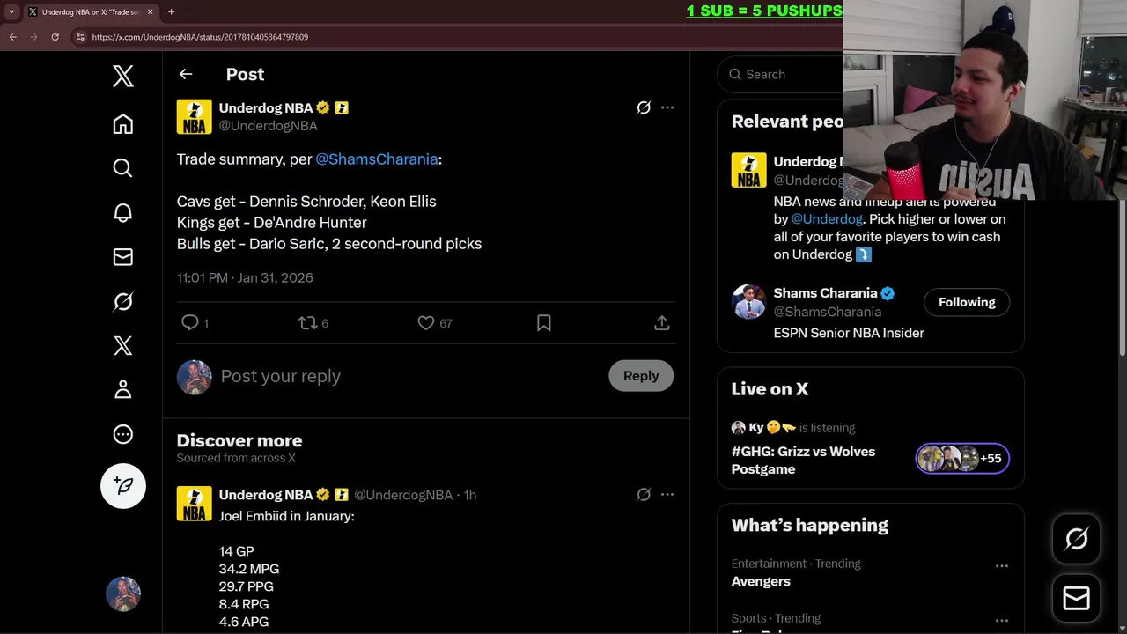Open a new browser tab
The image size is (1127, 634).
point(171,12)
